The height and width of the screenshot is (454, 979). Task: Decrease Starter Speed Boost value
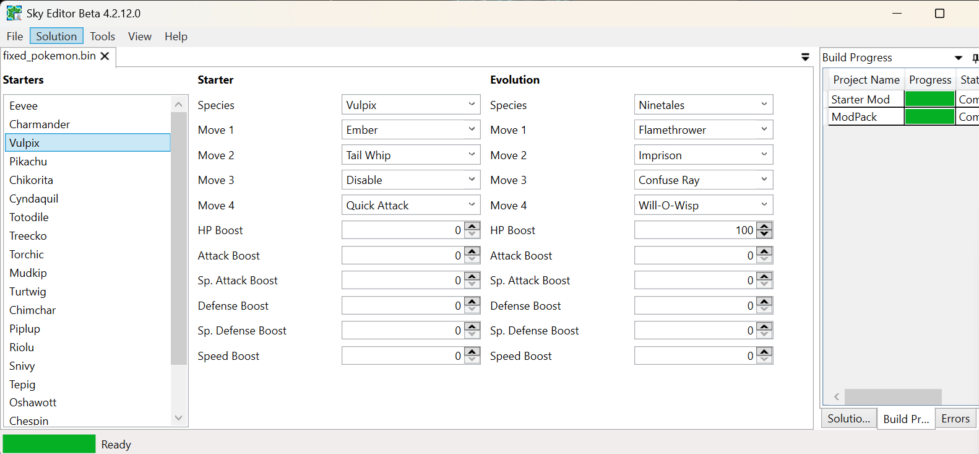[x=472, y=360]
